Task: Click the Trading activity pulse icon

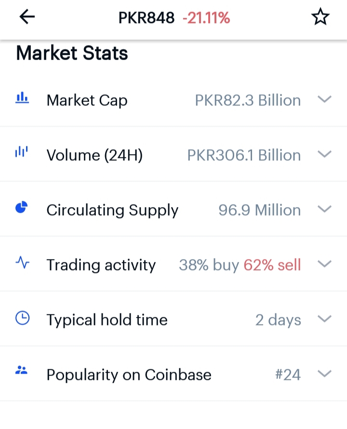Action: pyautogui.click(x=22, y=263)
